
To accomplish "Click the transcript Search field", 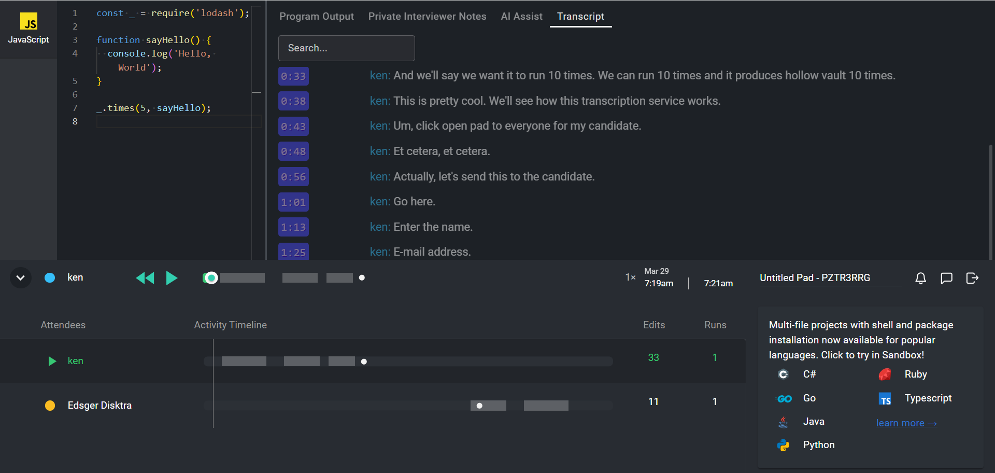I will pyautogui.click(x=346, y=48).
